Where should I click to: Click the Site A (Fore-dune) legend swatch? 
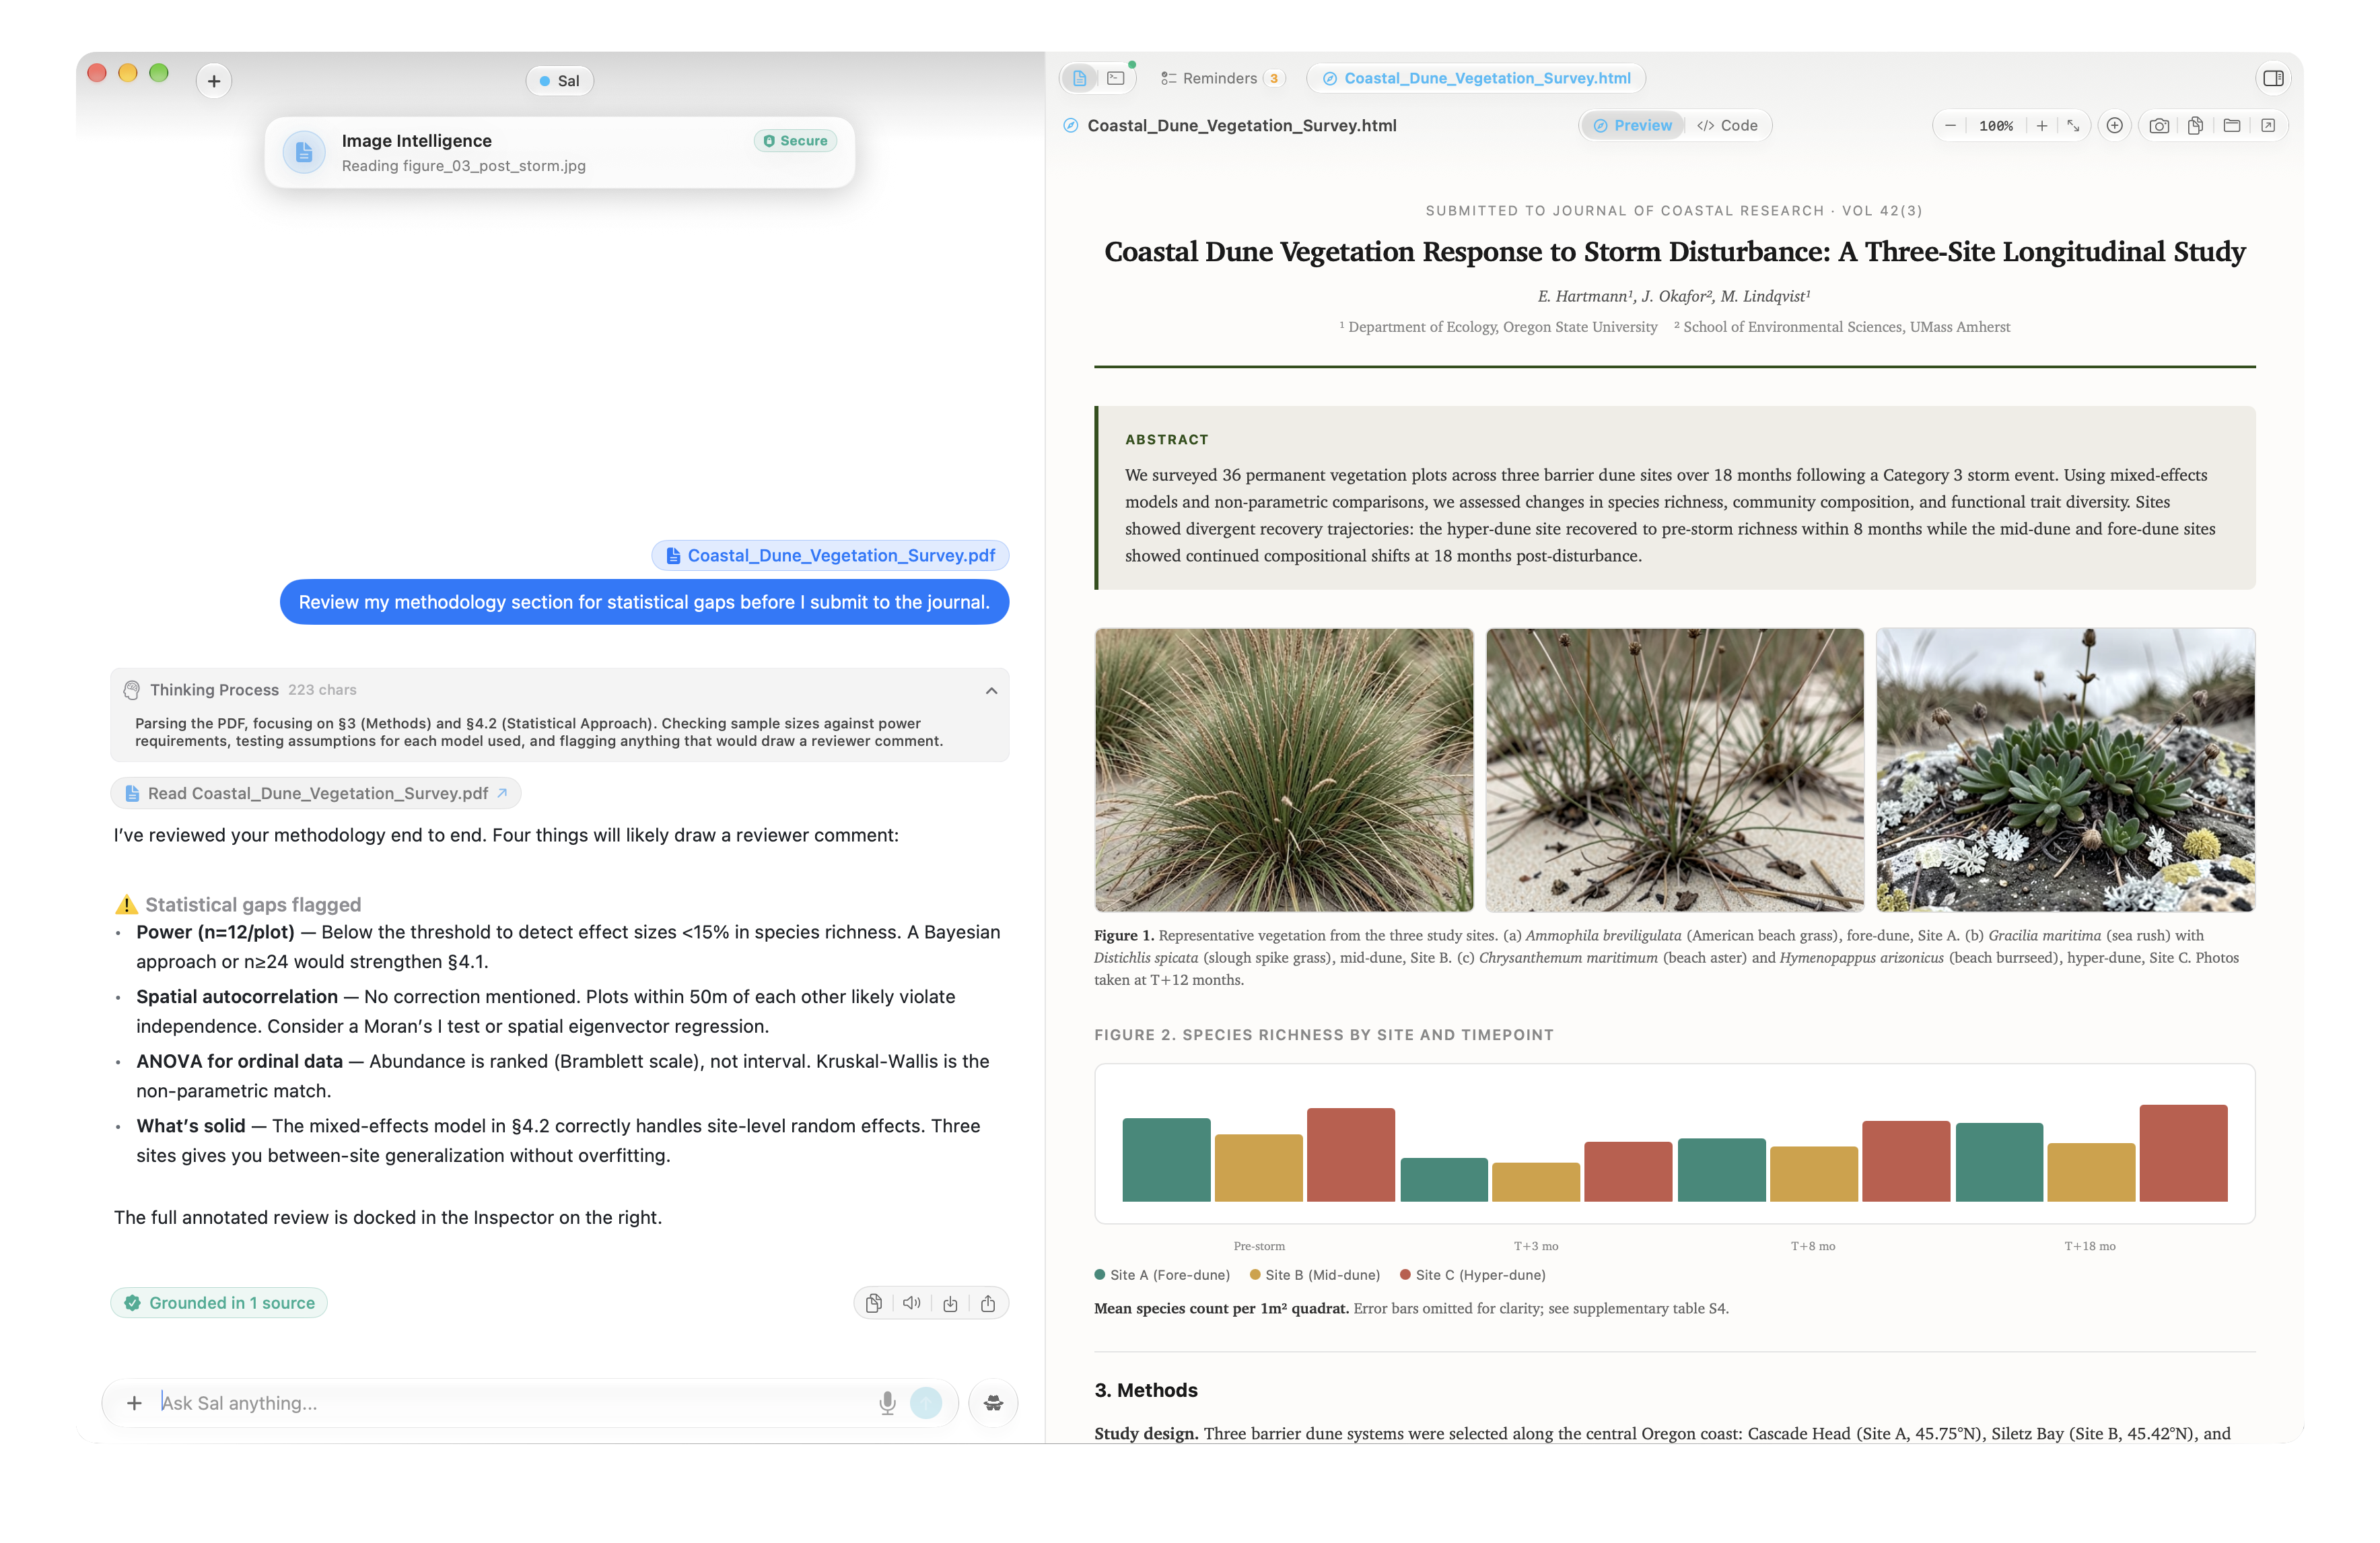point(1100,1275)
